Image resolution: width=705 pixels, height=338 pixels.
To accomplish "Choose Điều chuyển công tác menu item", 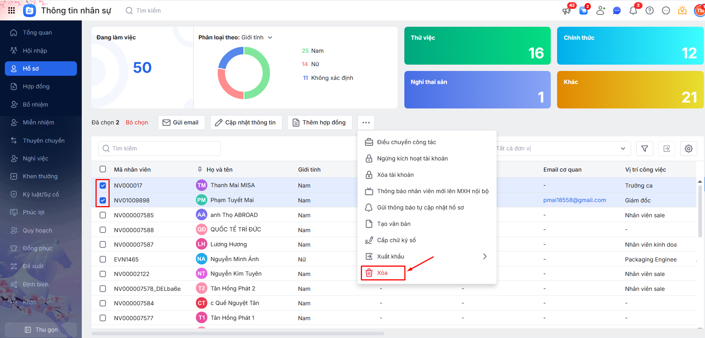I will (407, 142).
